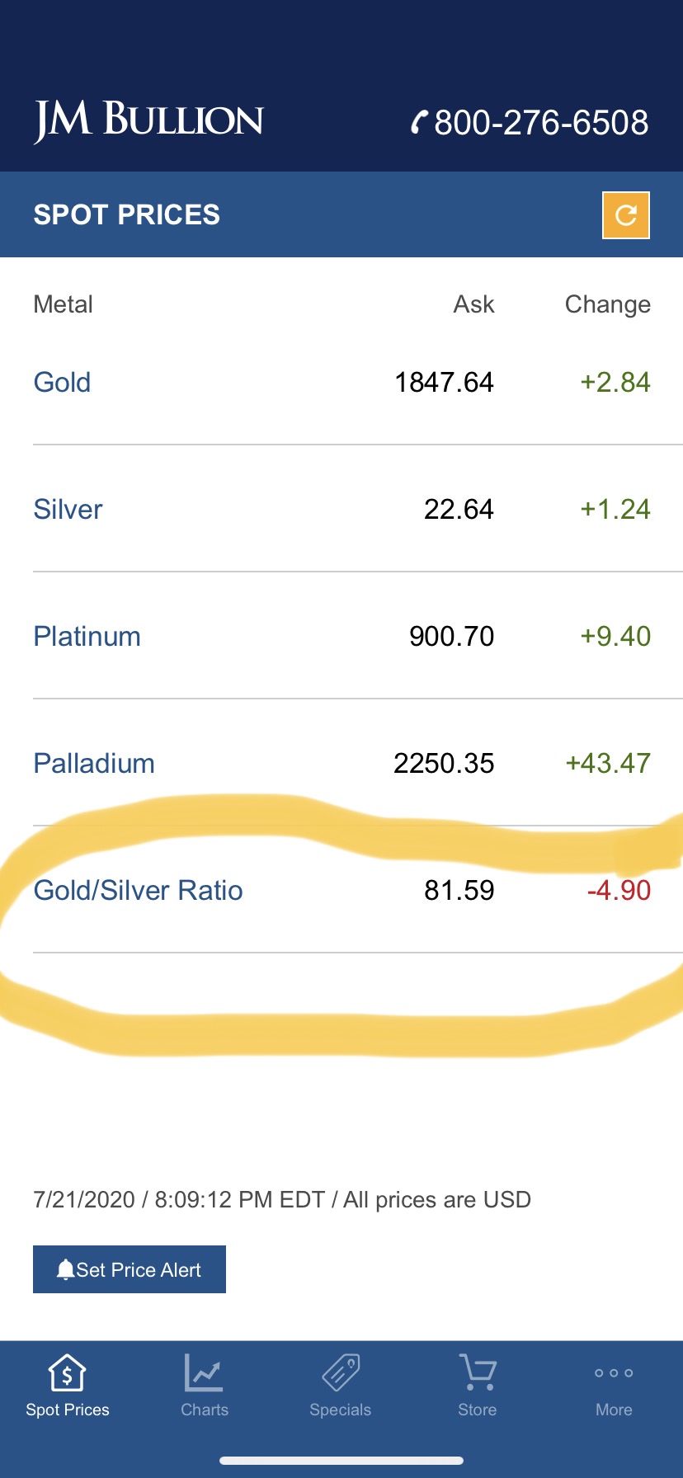Tap the More three-dots icon

tap(614, 1373)
